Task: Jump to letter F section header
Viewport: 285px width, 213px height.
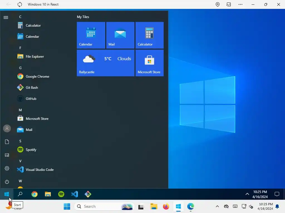Action: click(x=20, y=48)
